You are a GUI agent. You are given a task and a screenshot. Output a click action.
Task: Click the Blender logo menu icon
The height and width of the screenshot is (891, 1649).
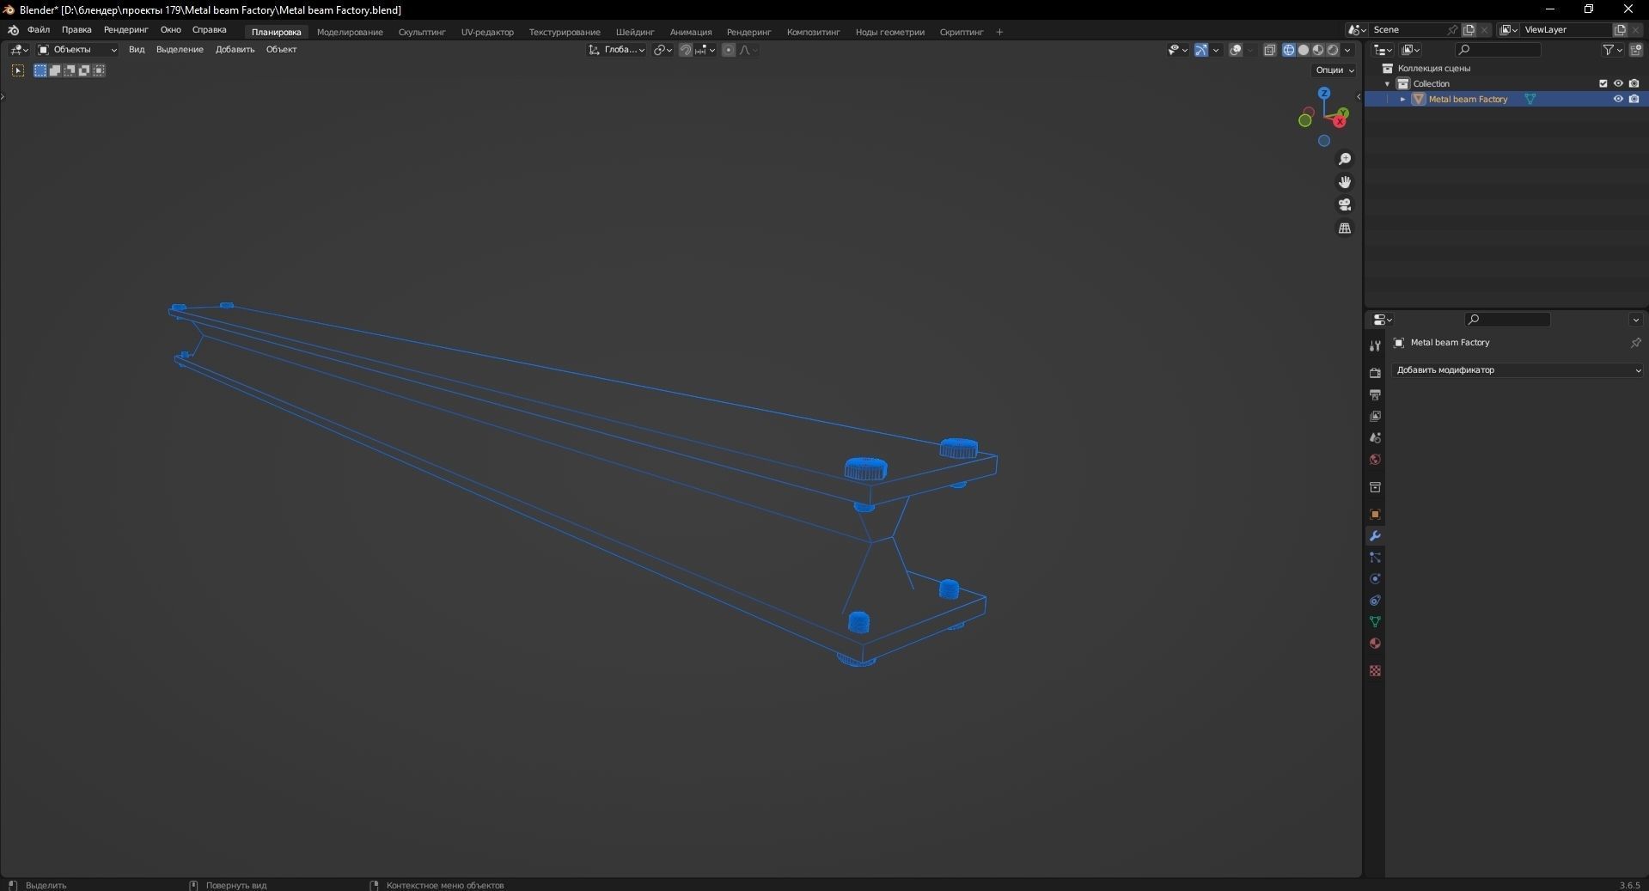click(13, 30)
